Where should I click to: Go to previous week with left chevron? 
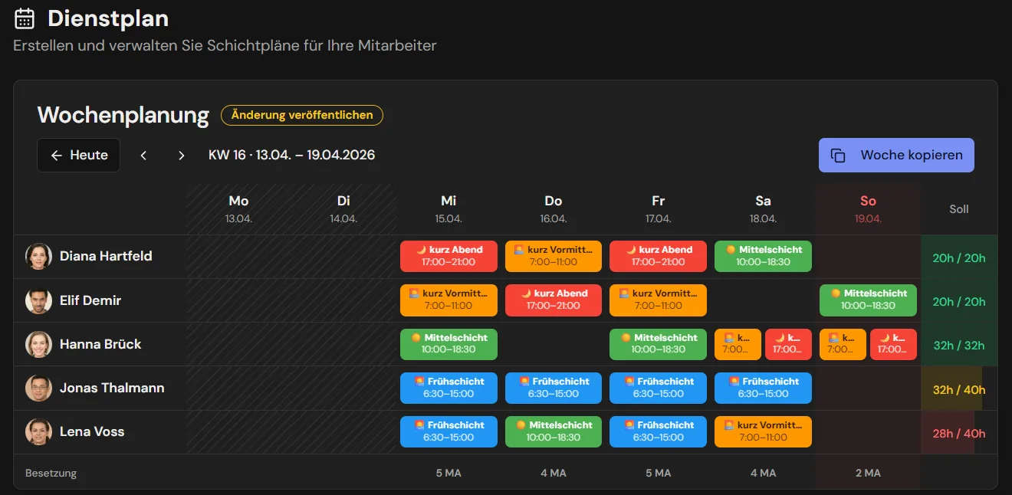(143, 156)
